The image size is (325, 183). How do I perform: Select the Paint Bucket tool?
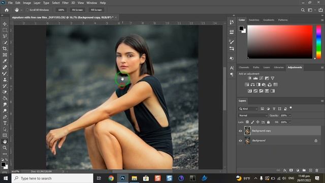[x=5, y=98]
